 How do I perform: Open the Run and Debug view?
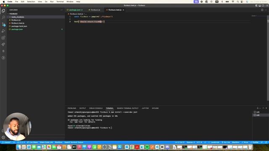(x=3, y=31)
